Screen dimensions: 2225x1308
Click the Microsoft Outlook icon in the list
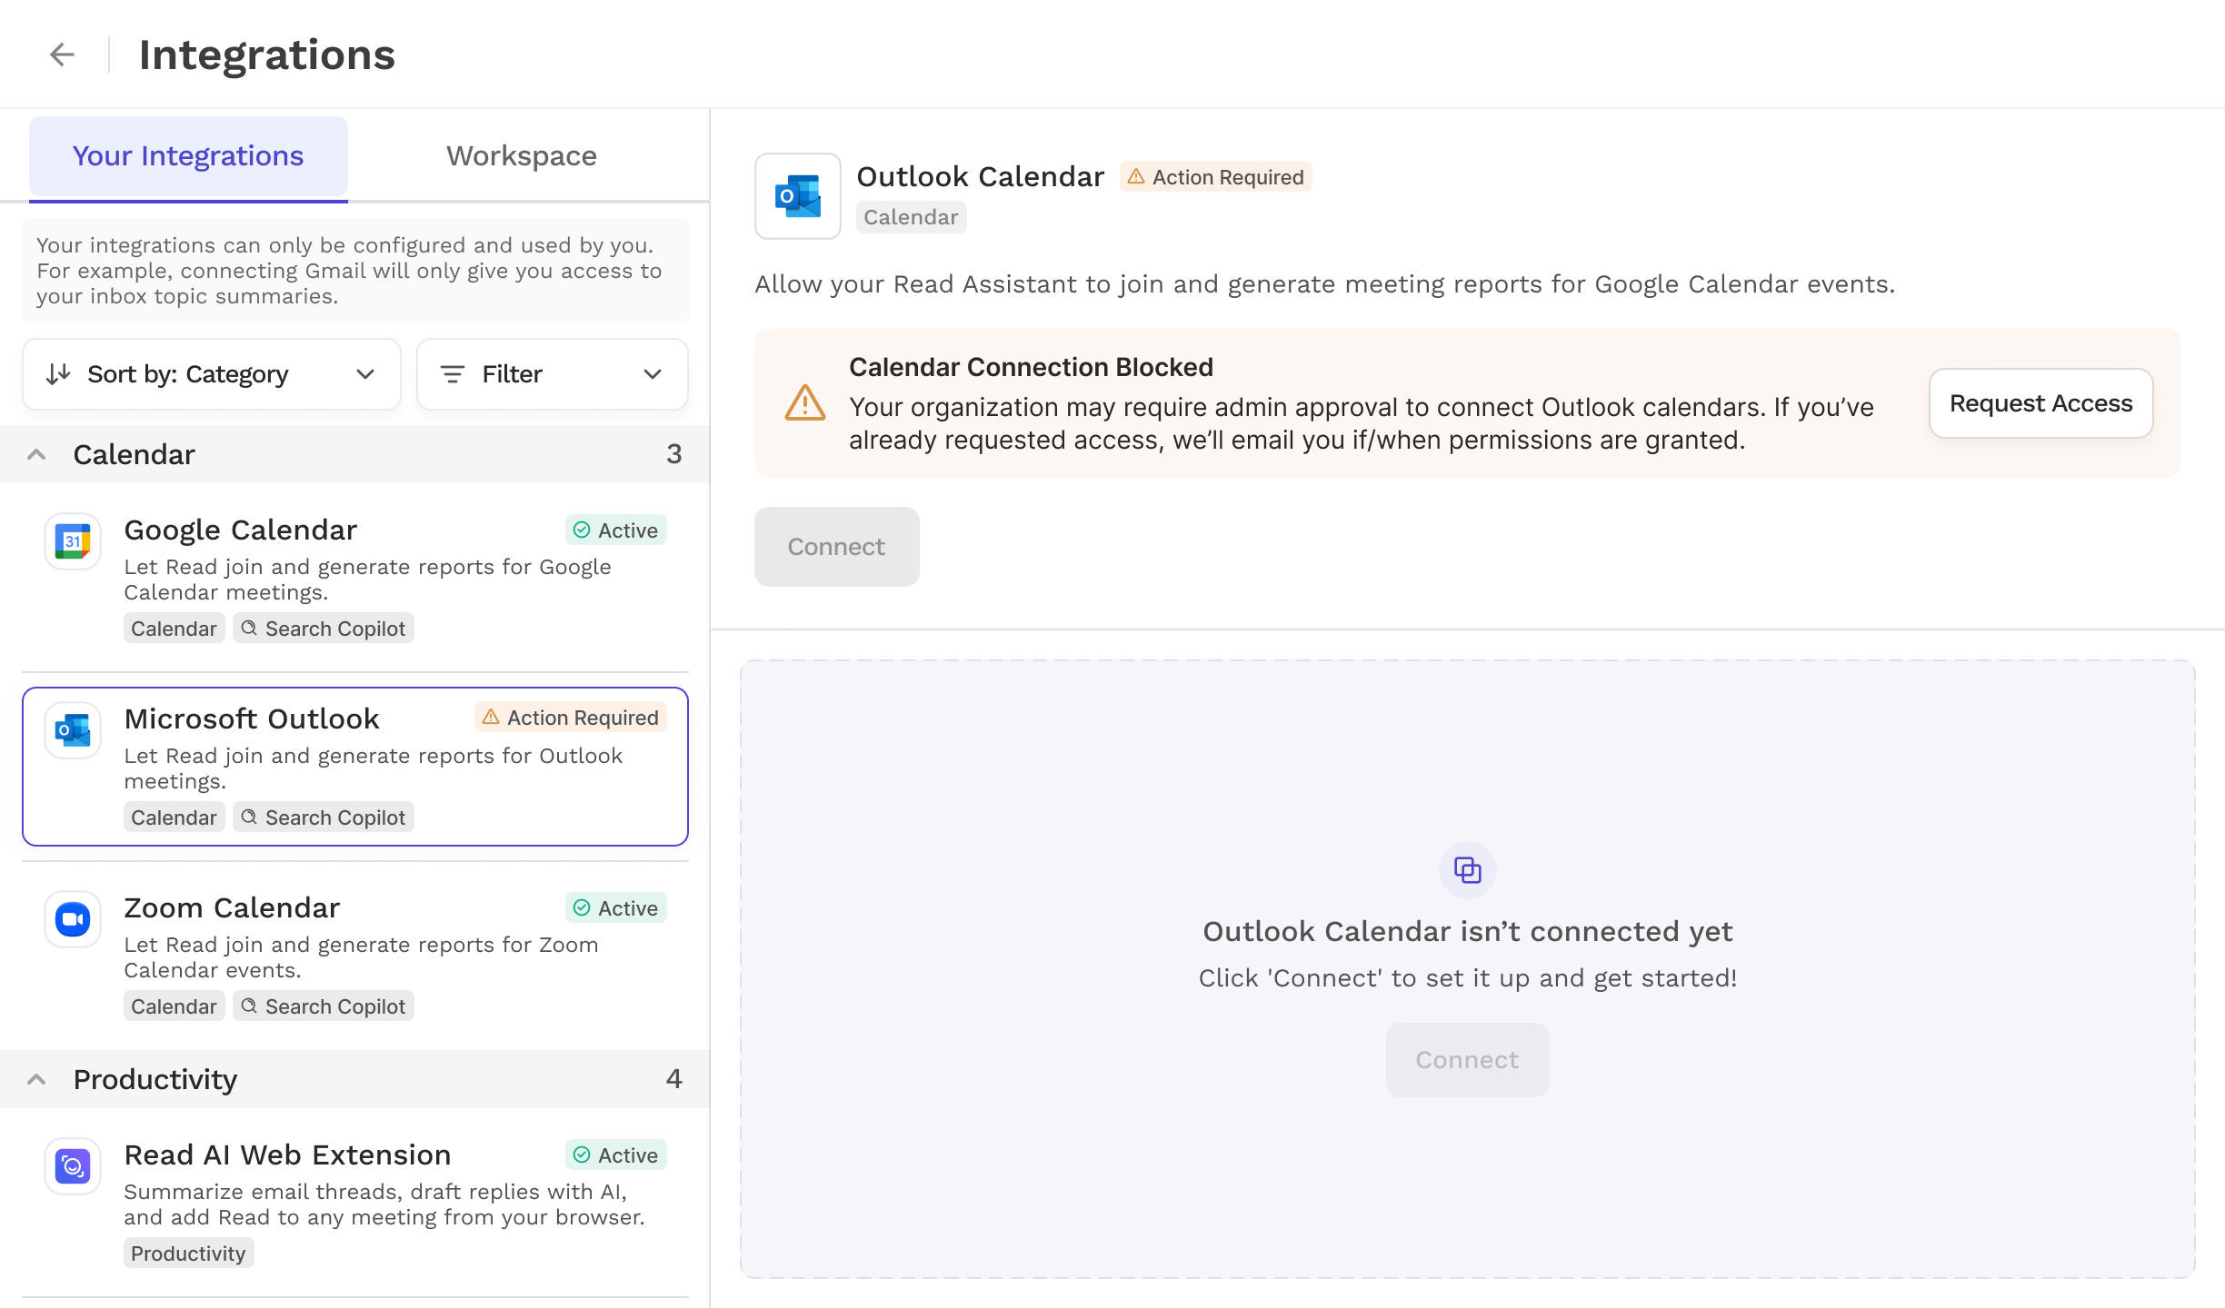tap(73, 730)
